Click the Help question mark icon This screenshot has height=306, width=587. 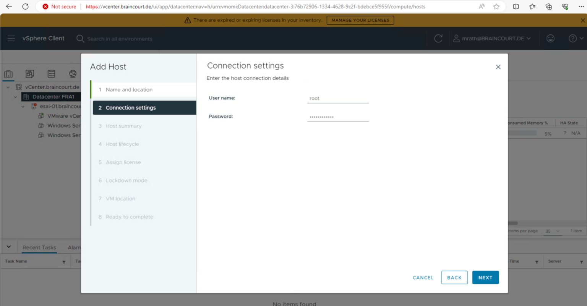[572, 38]
